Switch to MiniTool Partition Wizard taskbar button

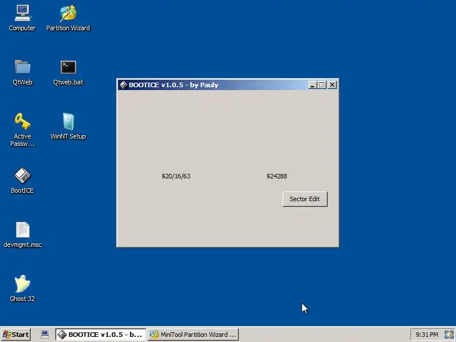click(x=193, y=335)
